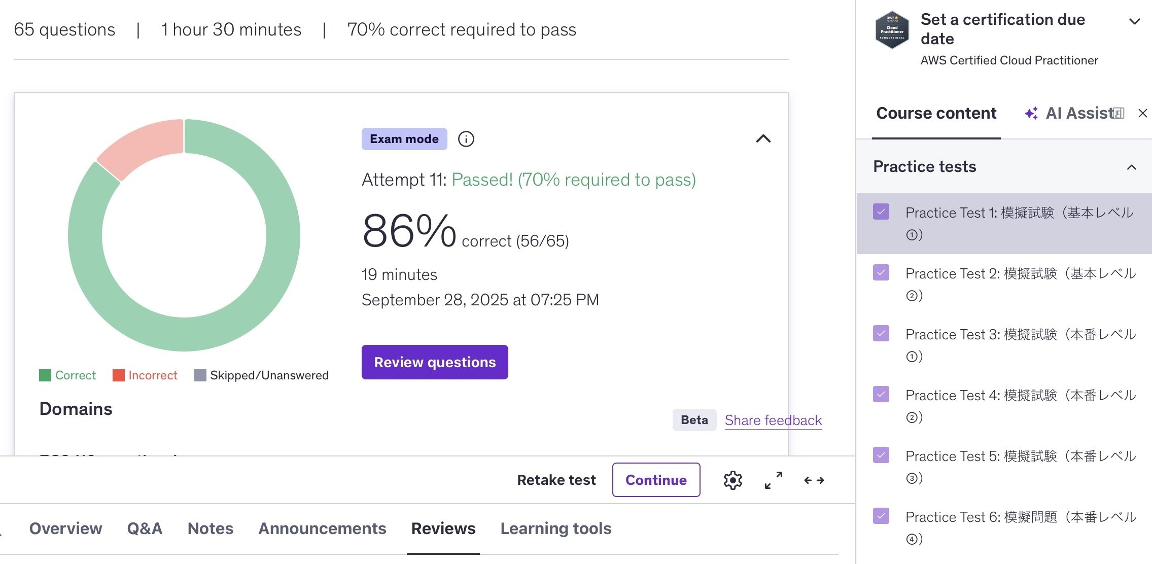The width and height of the screenshot is (1152, 564).
Task: Open the Learning tools tab
Action: [555, 528]
